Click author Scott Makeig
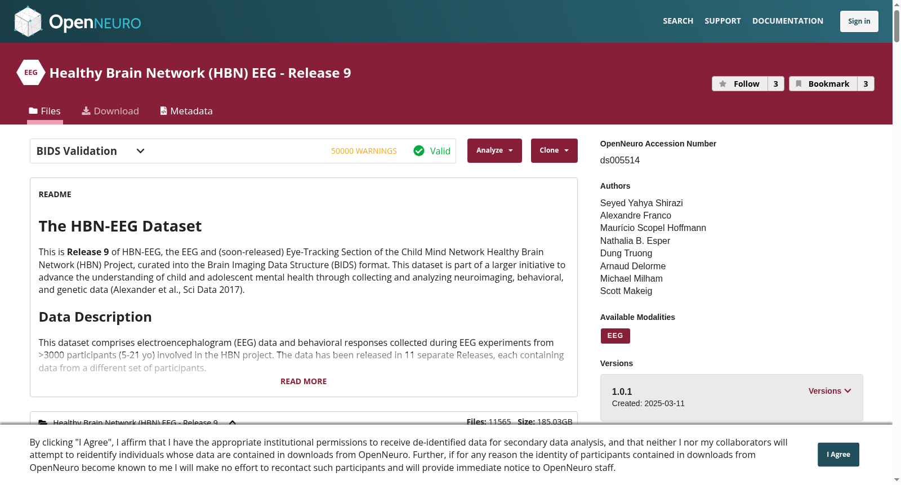This screenshot has width=901, height=485. click(626, 291)
